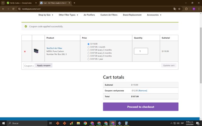Pick the $107.99 every 9 months option
The width and height of the screenshot is (202, 126).
click(88, 56)
